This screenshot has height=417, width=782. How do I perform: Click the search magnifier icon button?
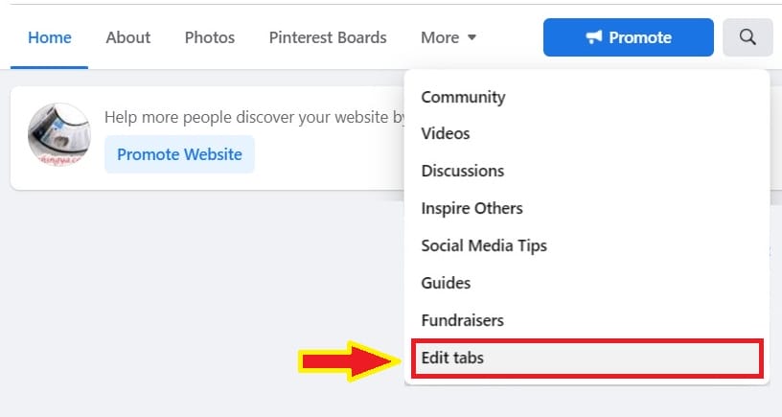click(x=747, y=37)
